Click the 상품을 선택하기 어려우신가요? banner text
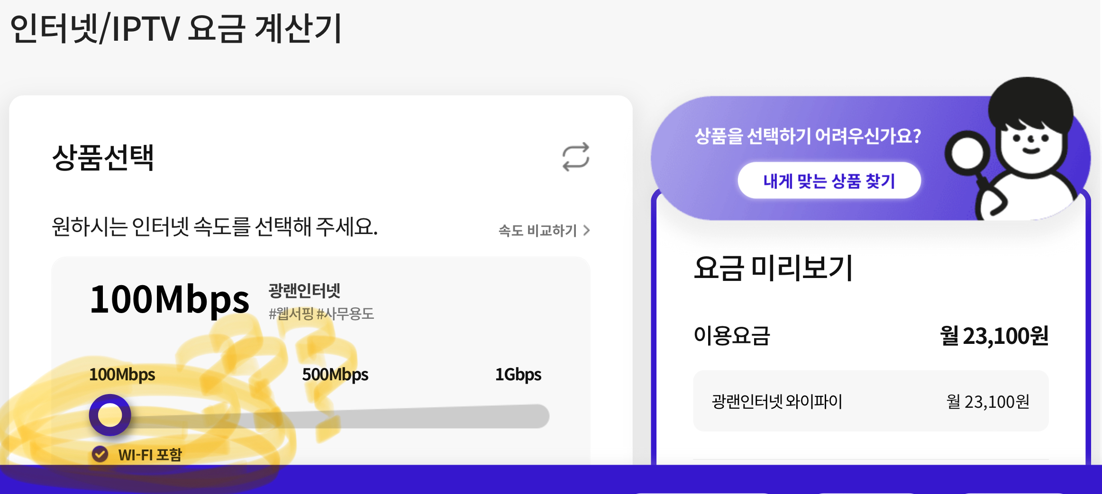 pyautogui.click(x=808, y=136)
